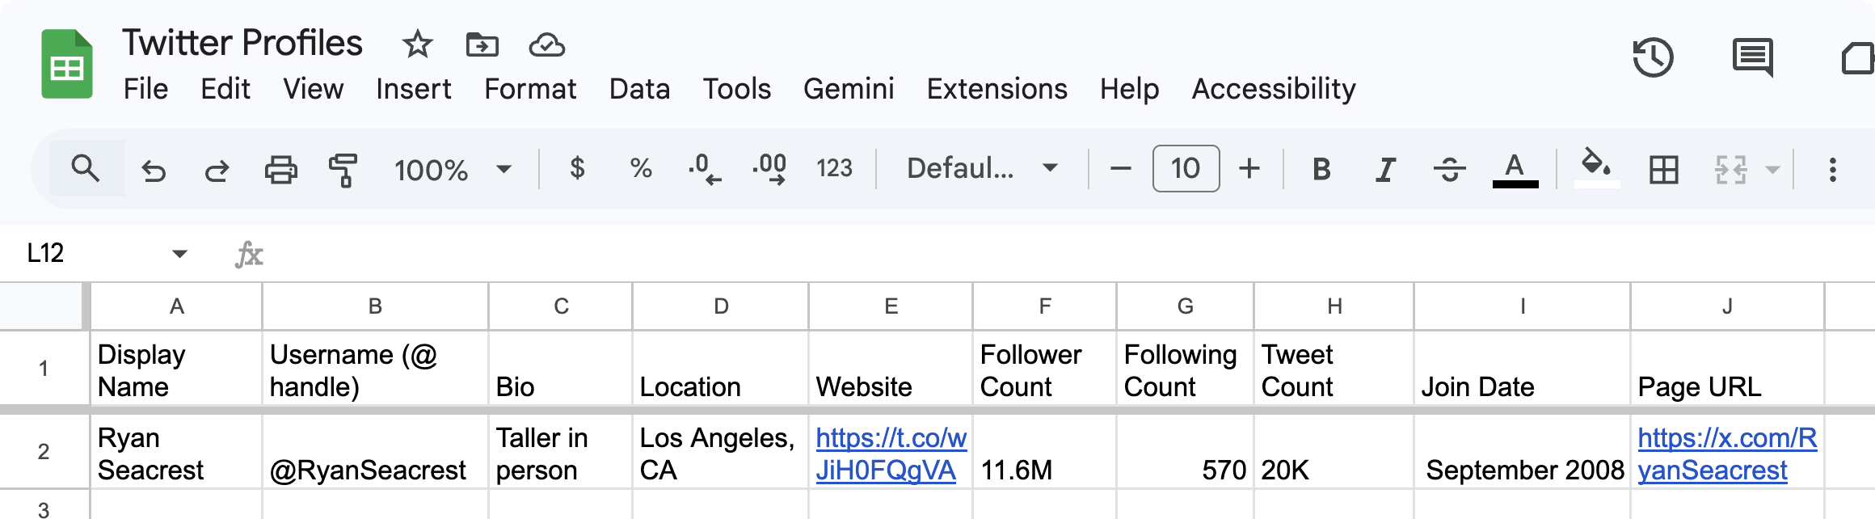Select the paint format roller tool
The image size is (1875, 519).
click(343, 170)
